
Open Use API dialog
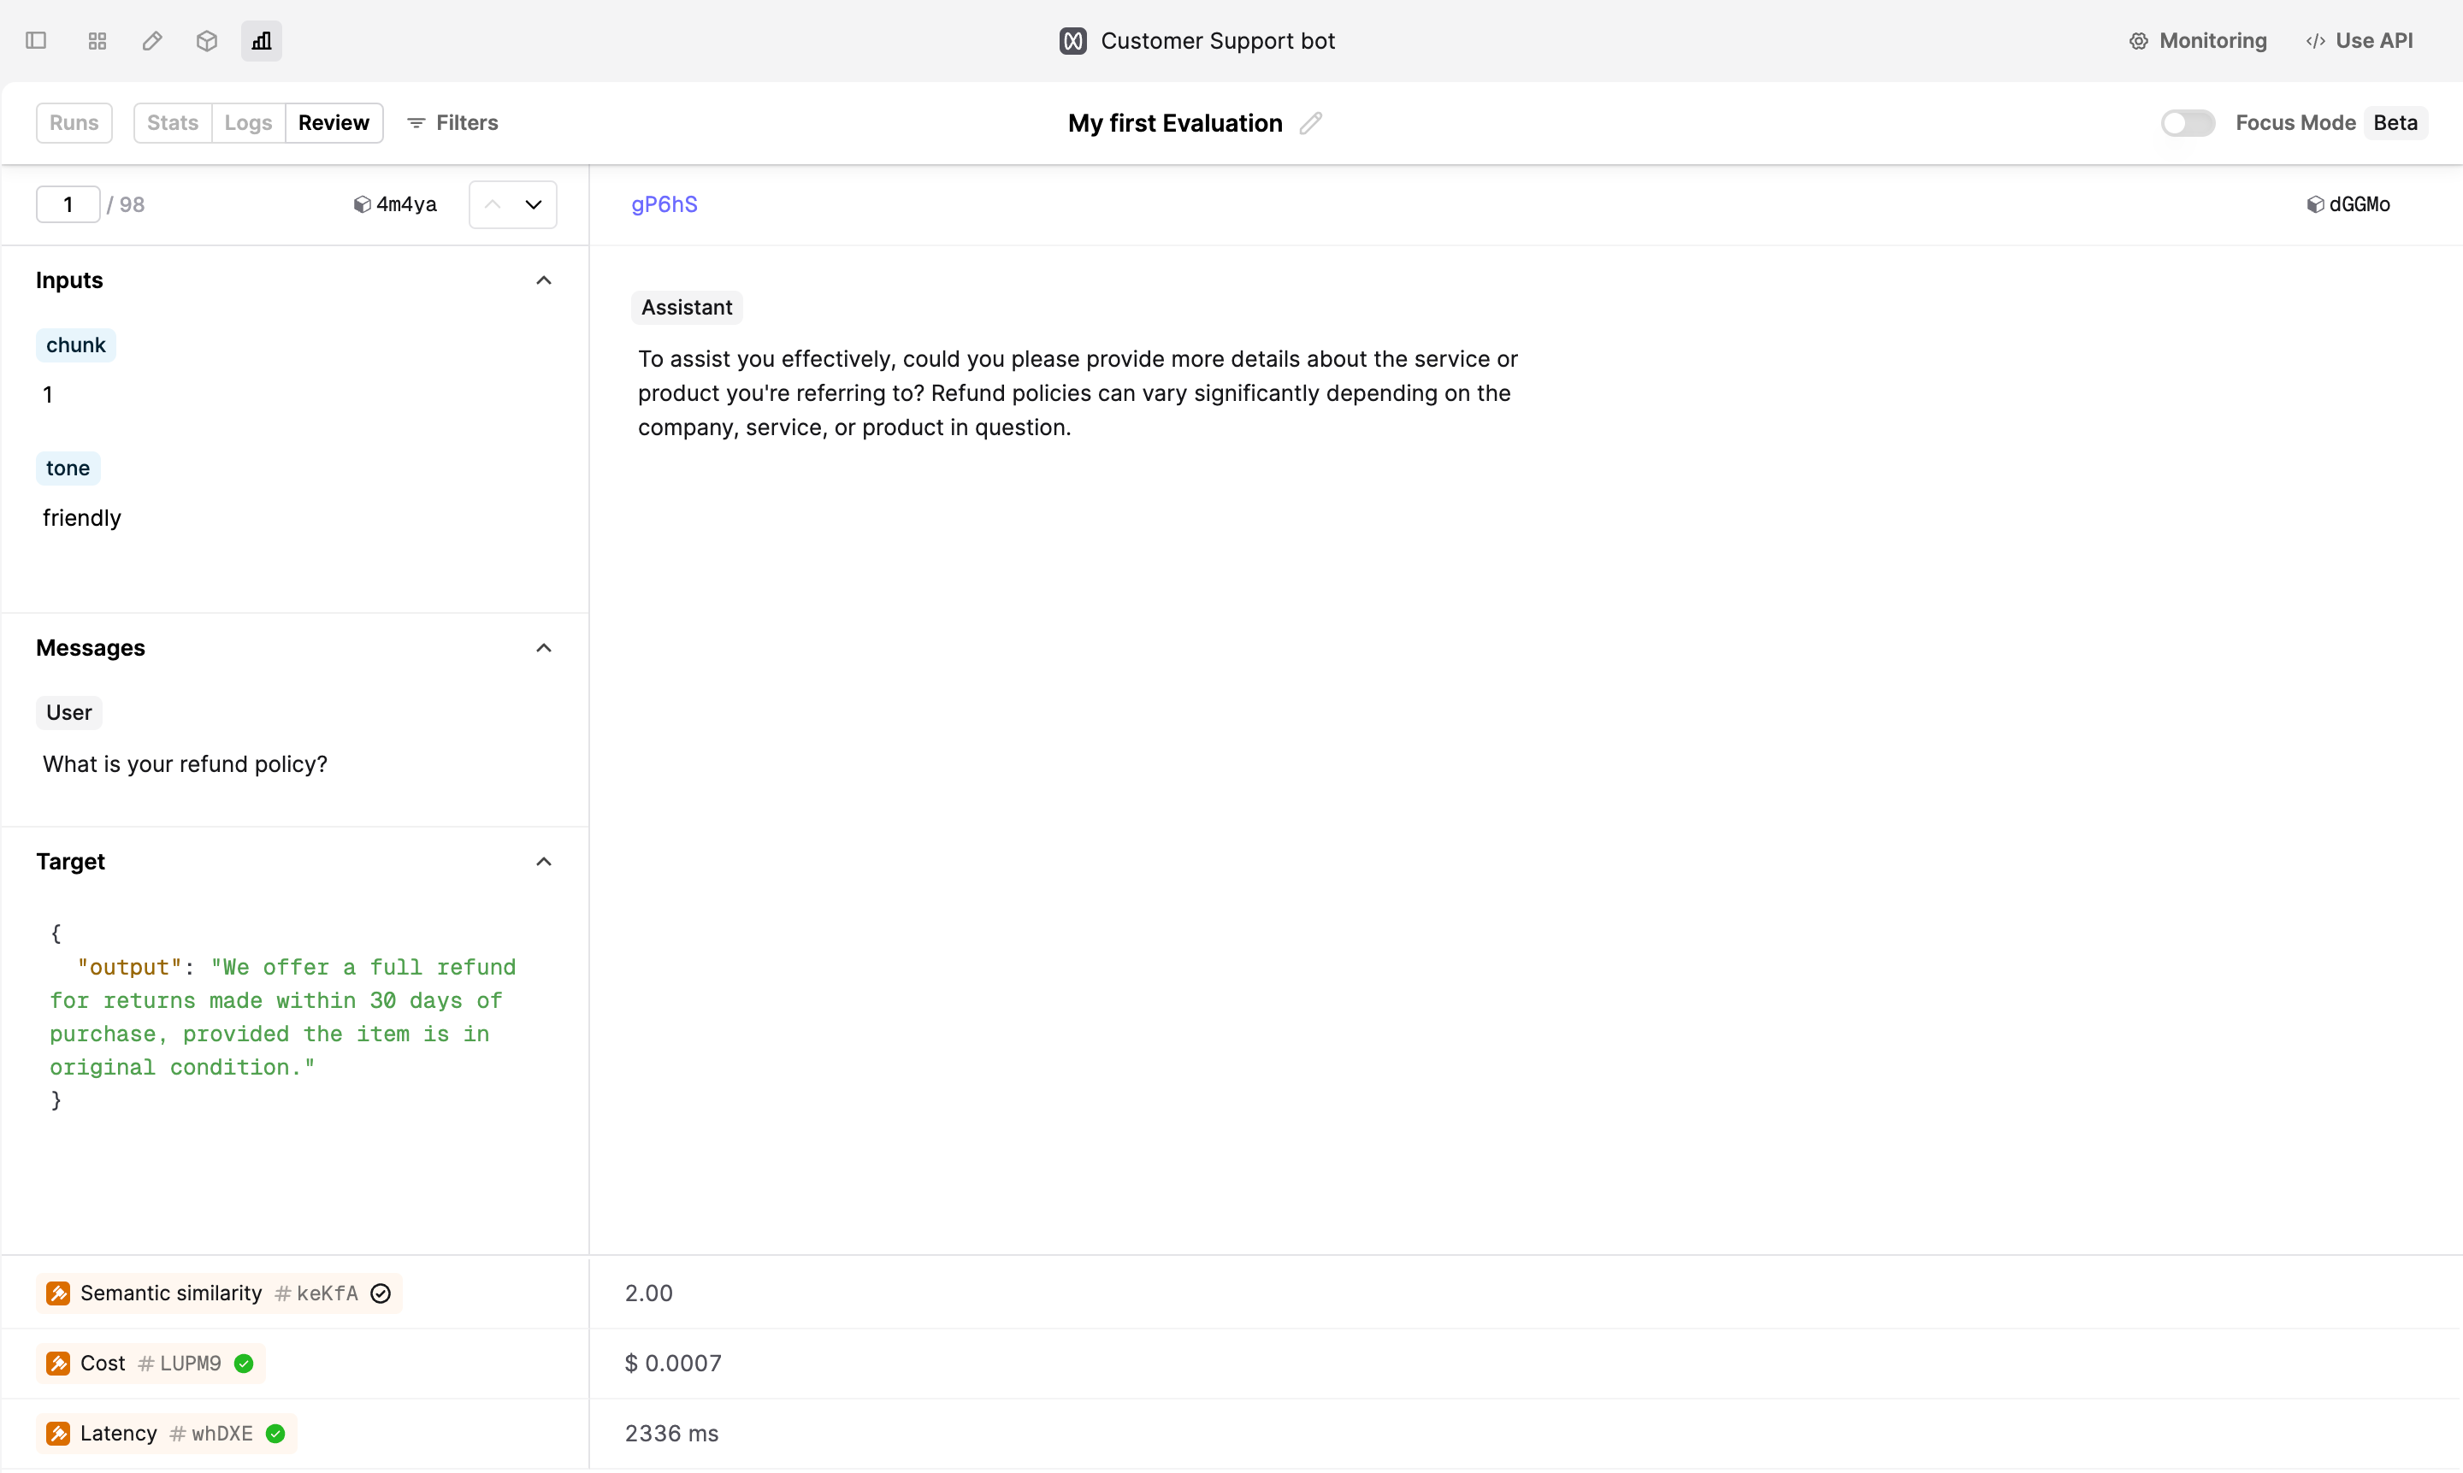[2359, 41]
